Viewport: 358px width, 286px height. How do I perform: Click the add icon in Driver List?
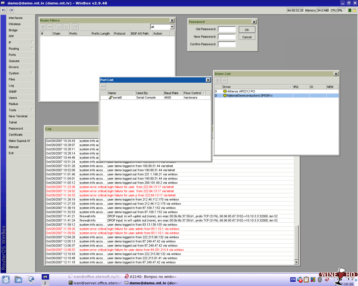[218, 80]
